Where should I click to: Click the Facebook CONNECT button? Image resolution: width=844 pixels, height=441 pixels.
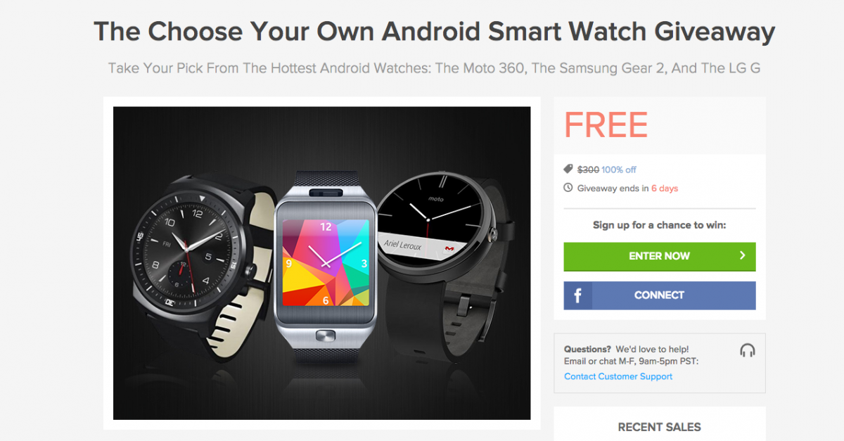pos(660,295)
